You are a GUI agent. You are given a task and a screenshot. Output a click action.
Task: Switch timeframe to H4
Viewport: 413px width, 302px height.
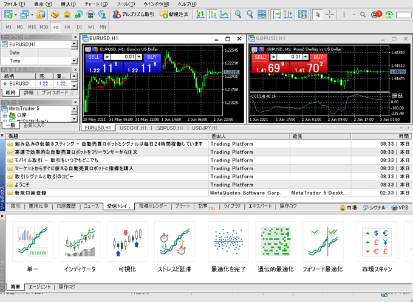coord(67,27)
